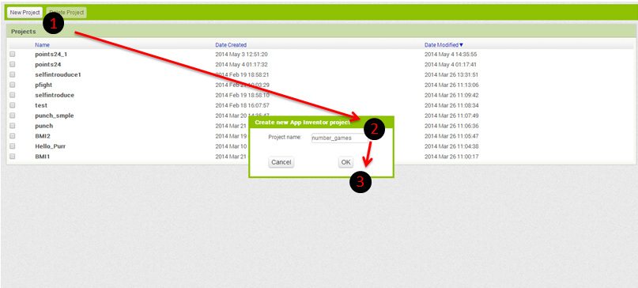Click the Create new App Inventor project title
The width and height of the screenshot is (638, 288).
coord(302,122)
